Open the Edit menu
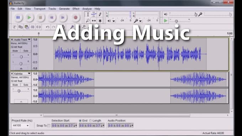This screenshot has width=242, height=136. [x=20, y=9]
